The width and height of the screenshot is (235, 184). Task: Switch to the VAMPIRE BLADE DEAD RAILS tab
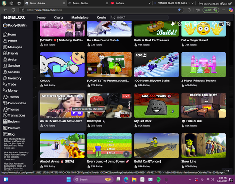click(x=173, y=3)
